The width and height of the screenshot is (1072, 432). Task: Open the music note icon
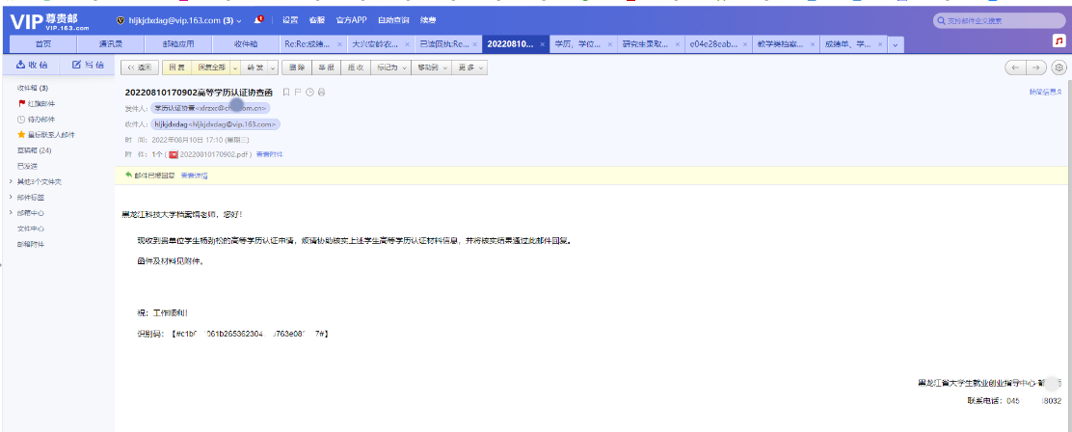1058,42
